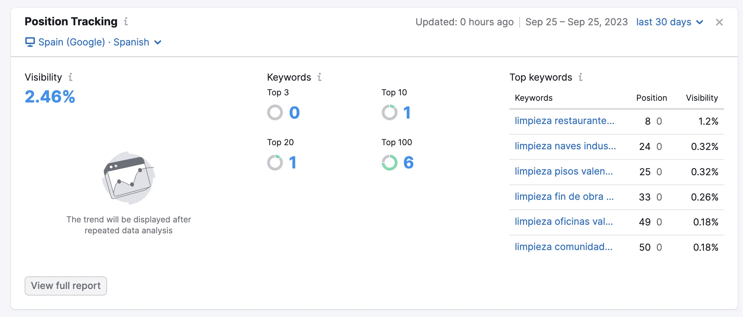Click the Sep 25 – Sep 25, 2023 date text
This screenshot has height=317, width=743.
(x=577, y=22)
